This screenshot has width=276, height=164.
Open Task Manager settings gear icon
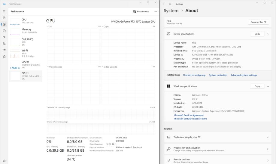click(x=4, y=161)
